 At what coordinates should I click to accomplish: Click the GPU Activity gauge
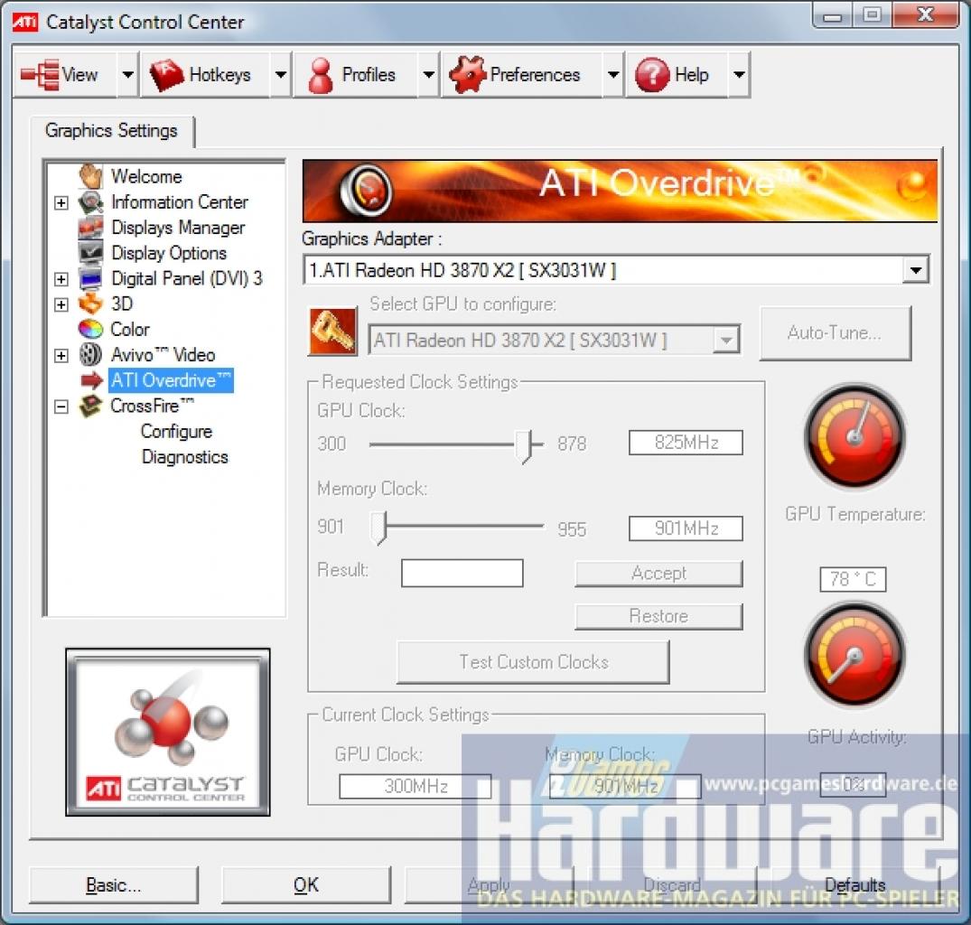point(854,654)
